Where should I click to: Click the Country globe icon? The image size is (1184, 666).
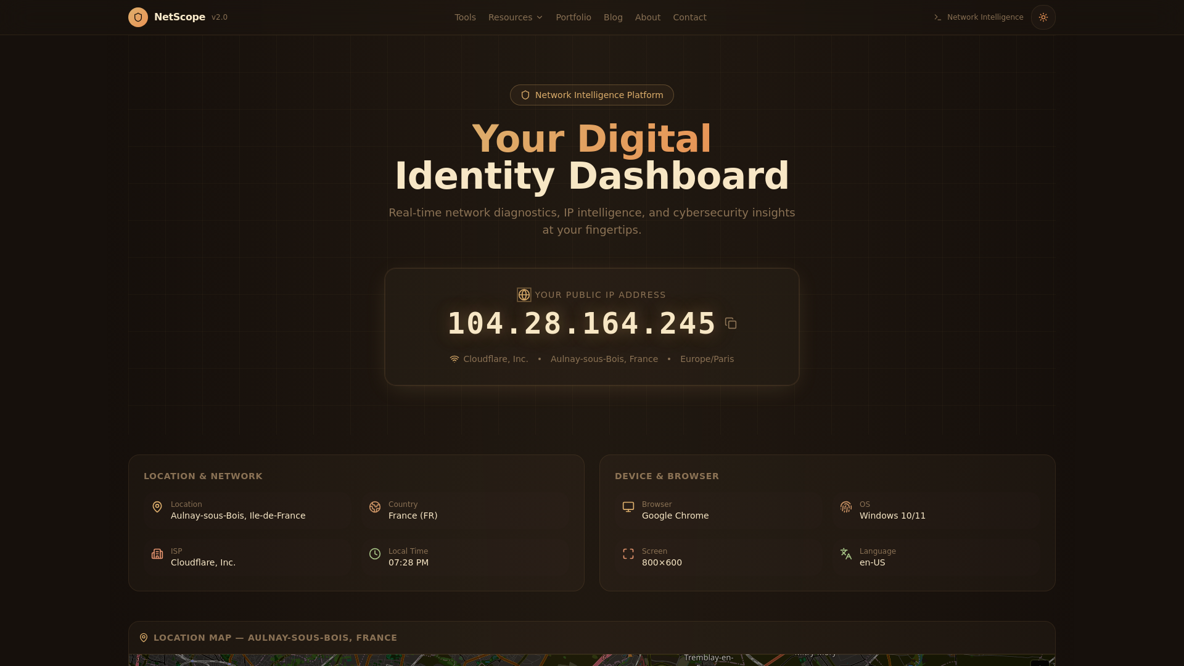[375, 507]
